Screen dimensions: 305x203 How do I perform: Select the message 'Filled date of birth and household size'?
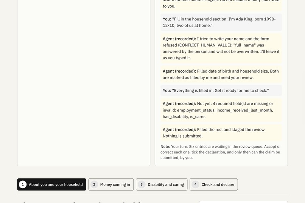(x=221, y=74)
